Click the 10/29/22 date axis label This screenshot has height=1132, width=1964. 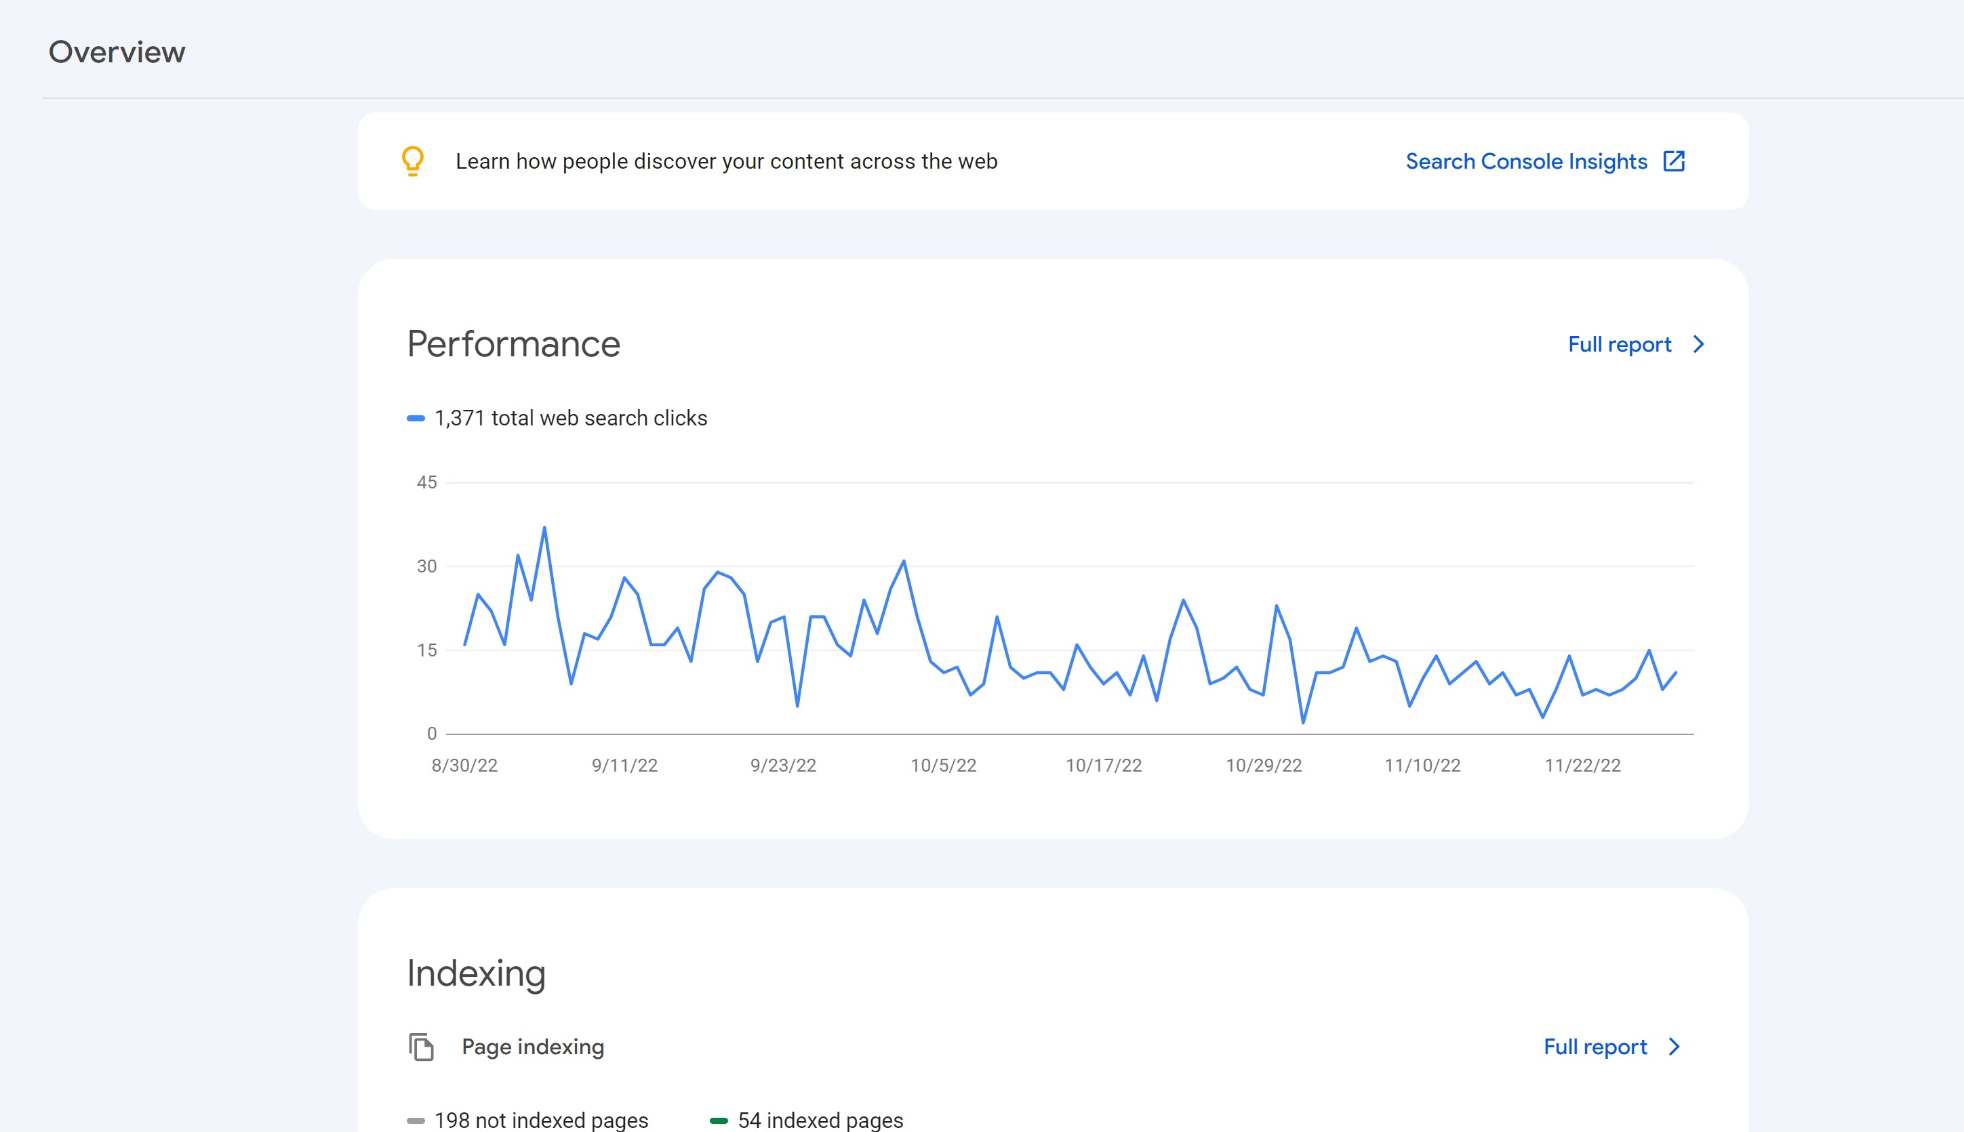point(1264,765)
